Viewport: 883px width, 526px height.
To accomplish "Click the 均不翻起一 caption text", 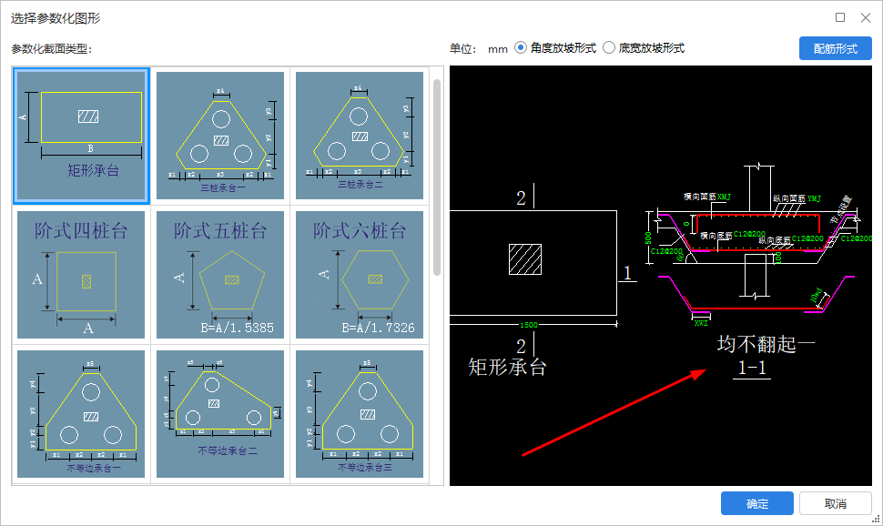I will tap(766, 343).
